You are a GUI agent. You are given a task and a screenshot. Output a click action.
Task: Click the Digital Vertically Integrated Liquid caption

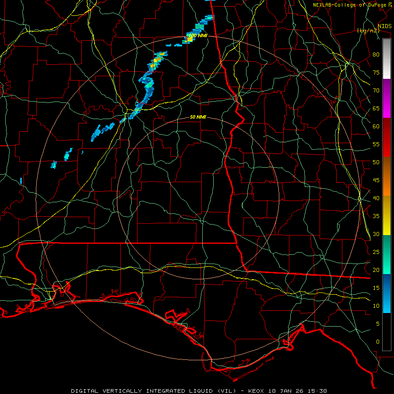tap(199, 391)
